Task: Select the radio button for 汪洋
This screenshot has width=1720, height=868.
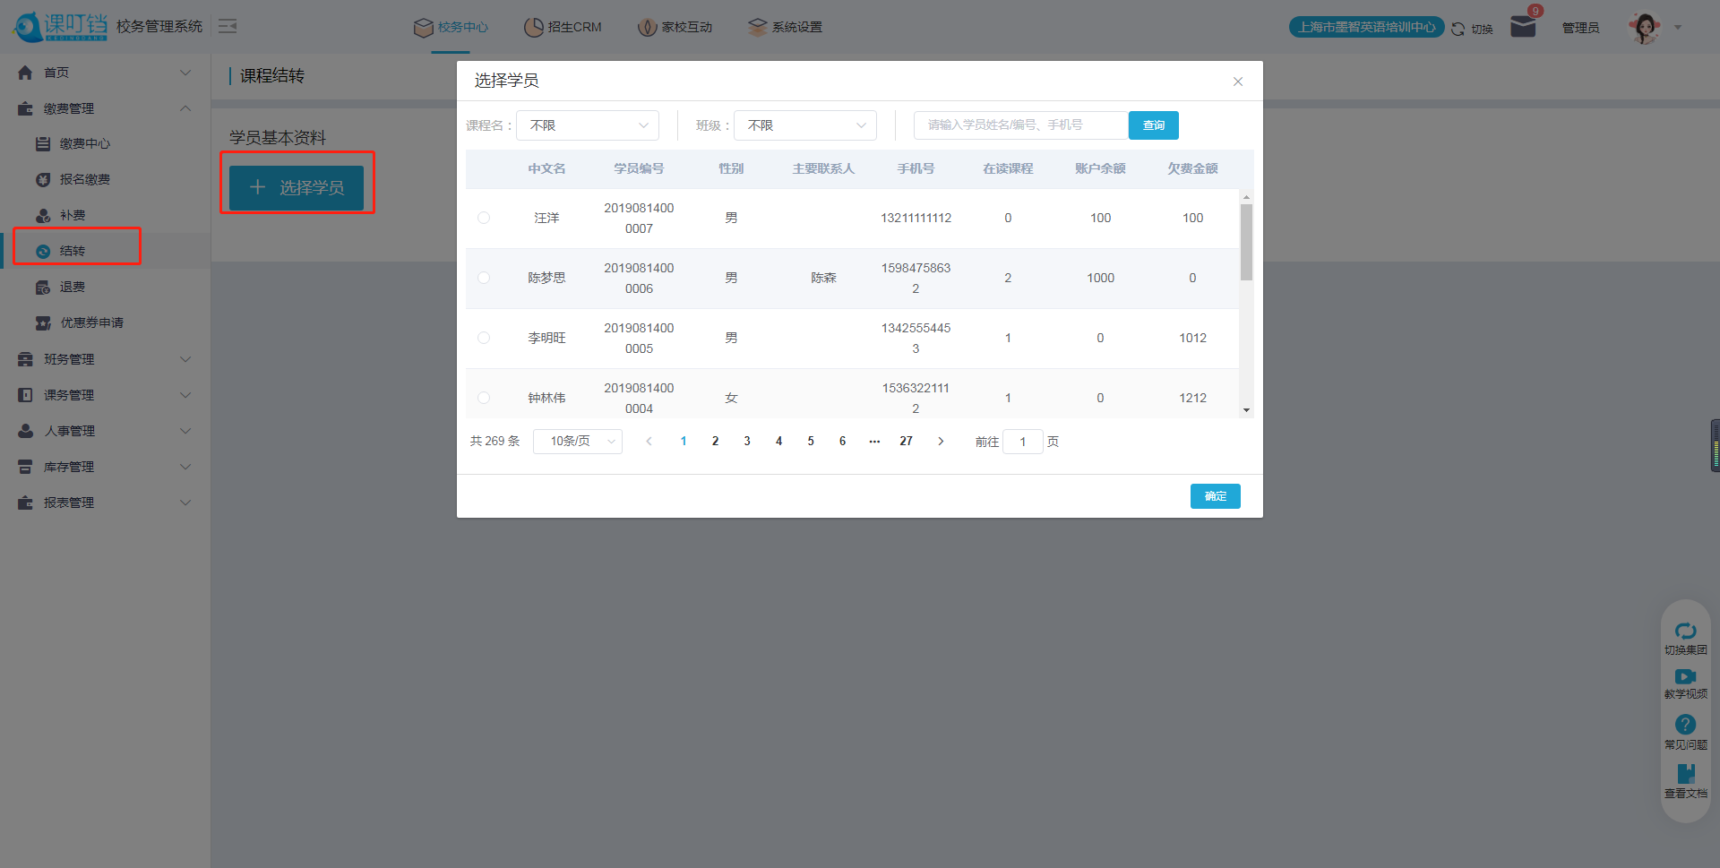Action: (484, 218)
